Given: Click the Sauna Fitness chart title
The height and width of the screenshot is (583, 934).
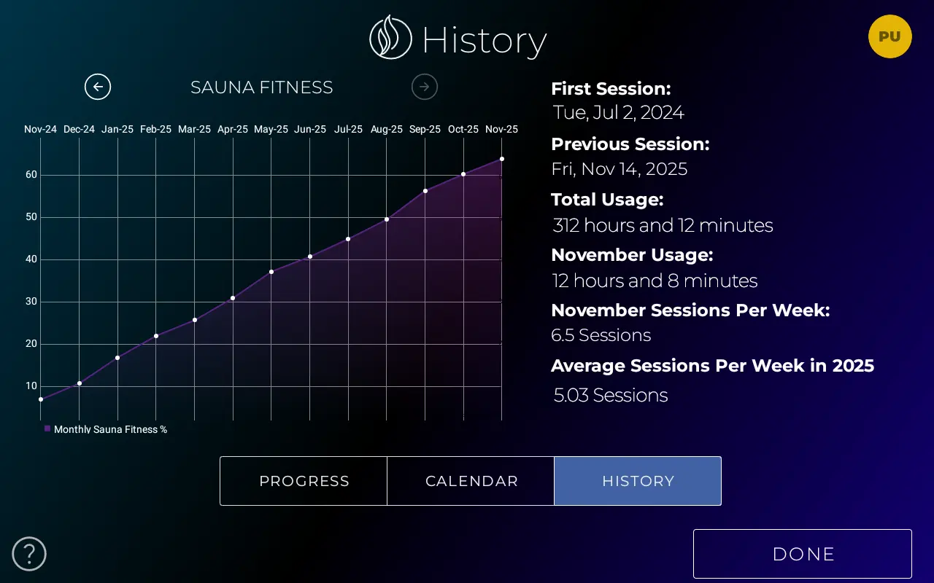Looking at the screenshot, I should pos(261,87).
